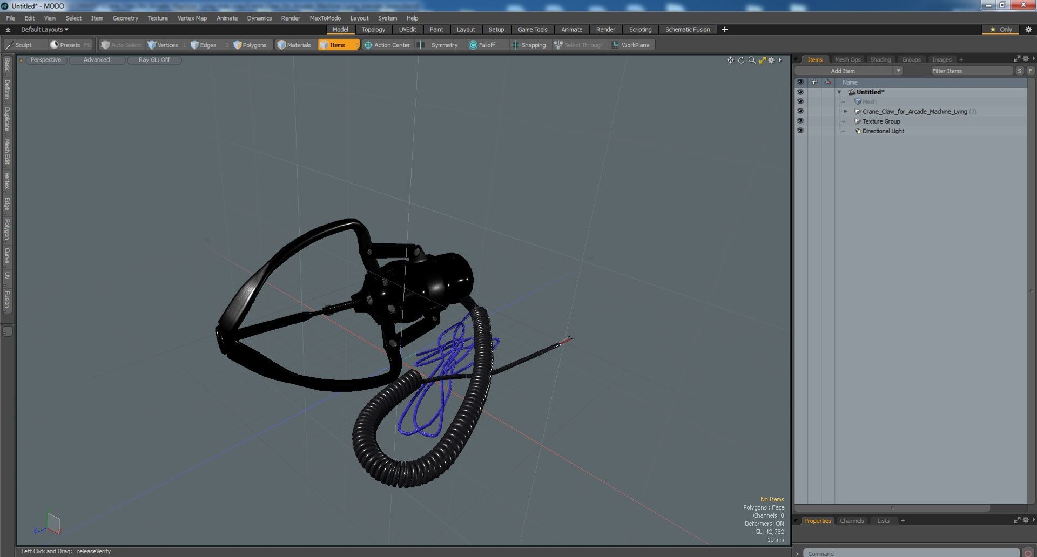Open the Add Item dropdown
Screen dimensions: 1037x557
click(848, 71)
